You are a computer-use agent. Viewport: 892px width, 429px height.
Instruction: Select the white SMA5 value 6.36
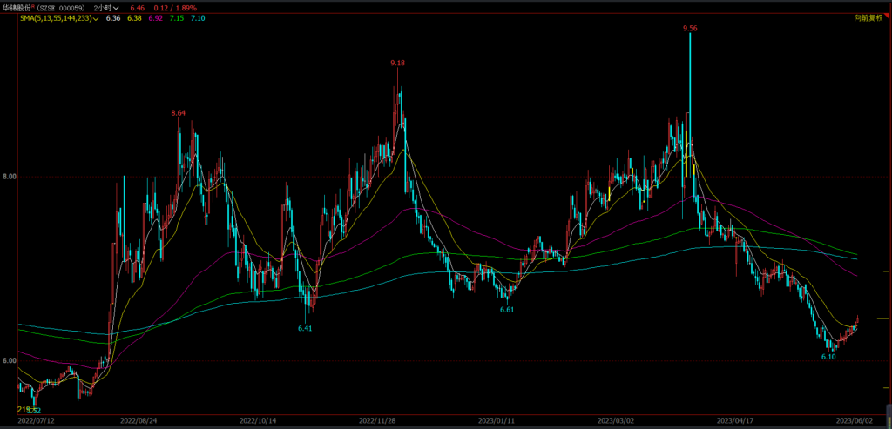113,19
